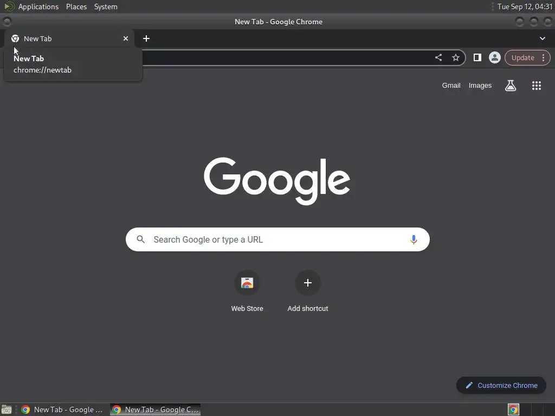Focus the Search Google or type a URL box
The height and width of the screenshot is (416, 555).
(277, 239)
